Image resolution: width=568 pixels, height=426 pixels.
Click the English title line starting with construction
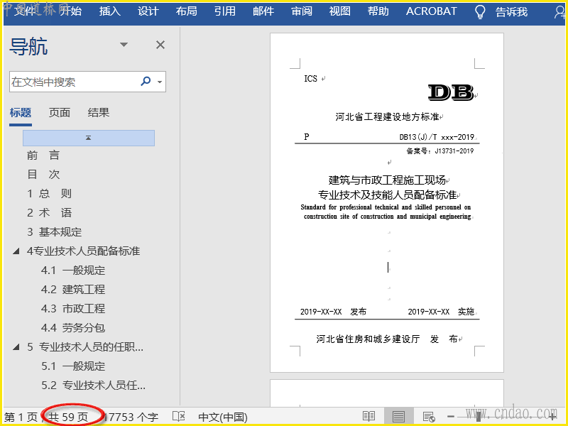pos(387,217)
